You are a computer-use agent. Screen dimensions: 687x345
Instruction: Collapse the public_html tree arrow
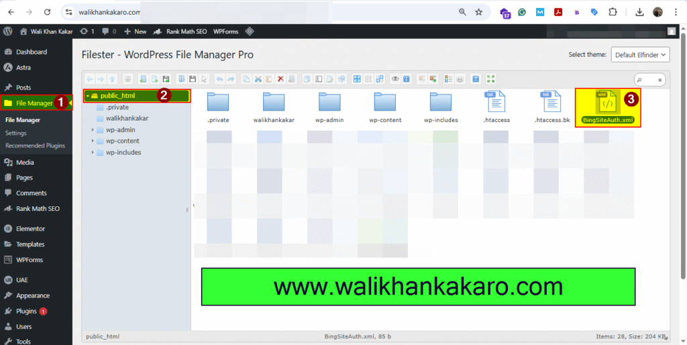tap(88, 96)
